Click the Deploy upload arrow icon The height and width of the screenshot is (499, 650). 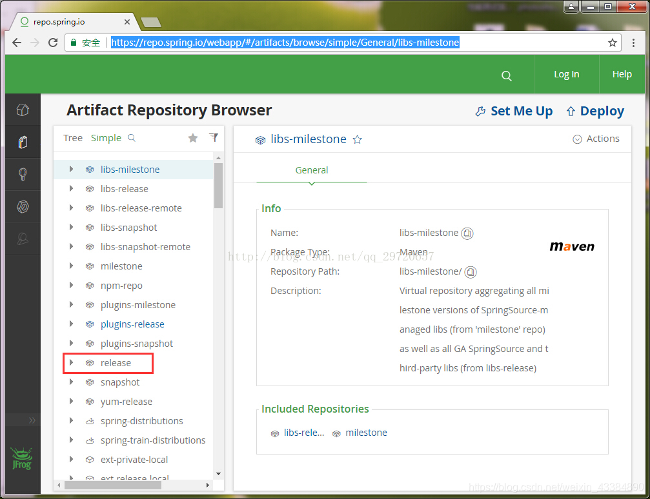[571, 112]
